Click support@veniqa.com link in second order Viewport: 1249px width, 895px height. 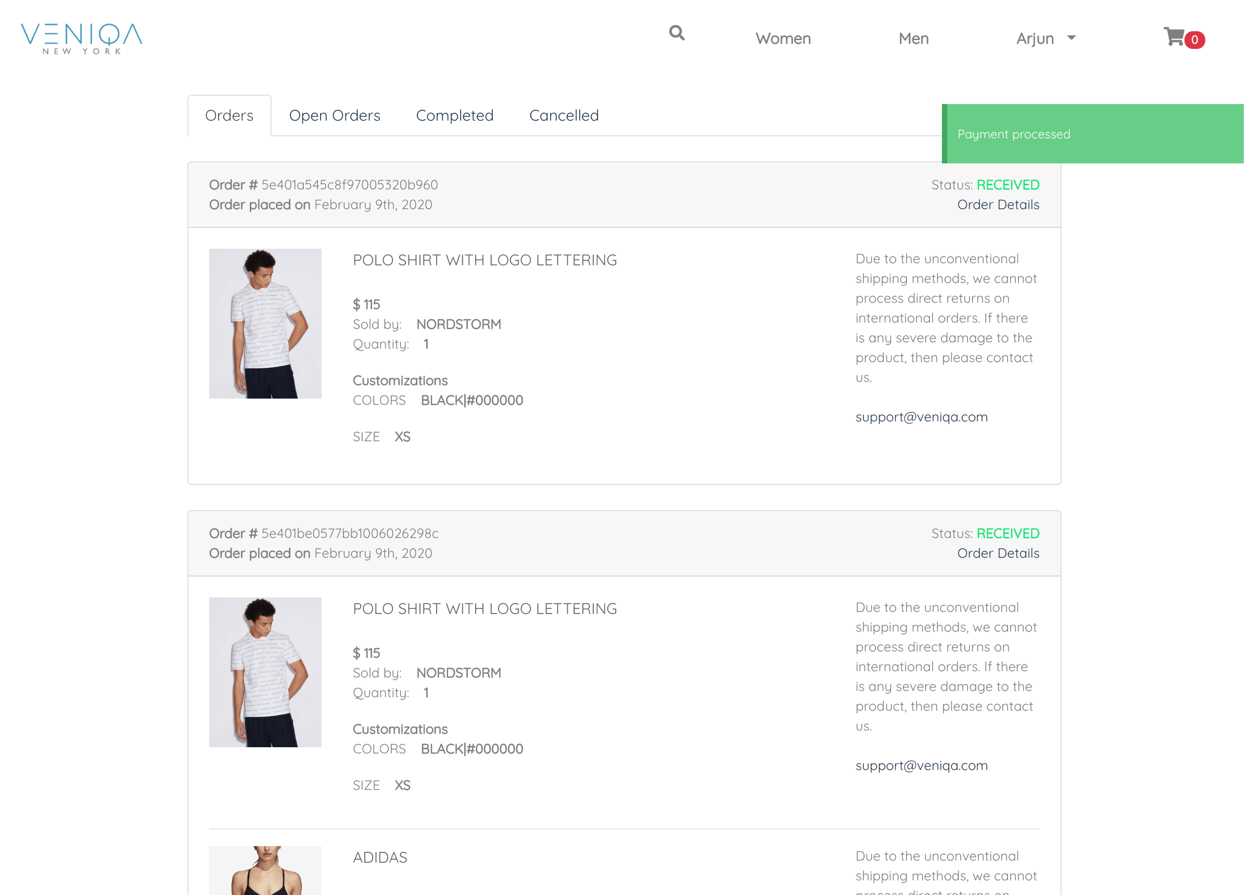[921, 765]
